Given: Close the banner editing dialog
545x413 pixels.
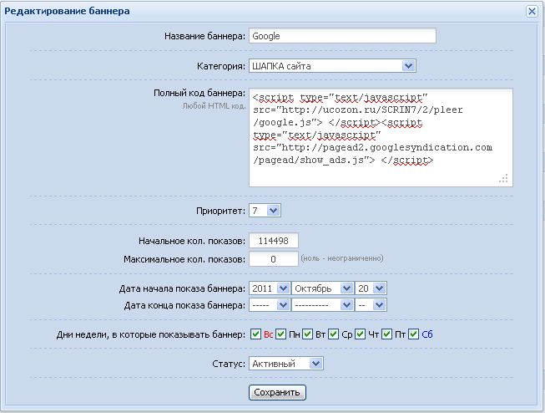Looking at the screenshot, I should tap(532, 11).
